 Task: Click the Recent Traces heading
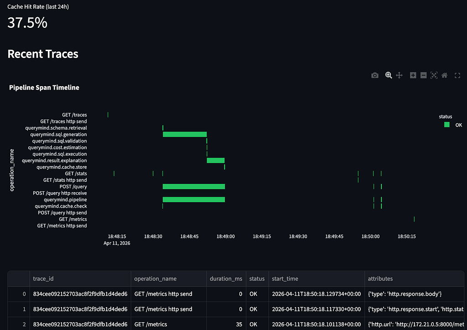coord(43,54)
